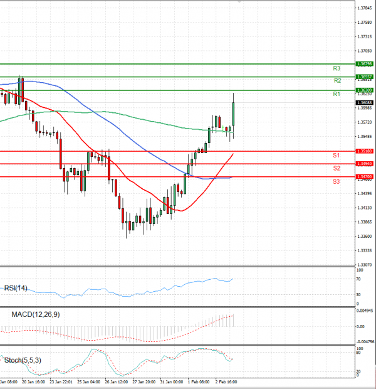Image resolution: width=376 pixels, height=389 pixels.
Task: Select the 31 Jan 00:00 time label
Action: 170,381
